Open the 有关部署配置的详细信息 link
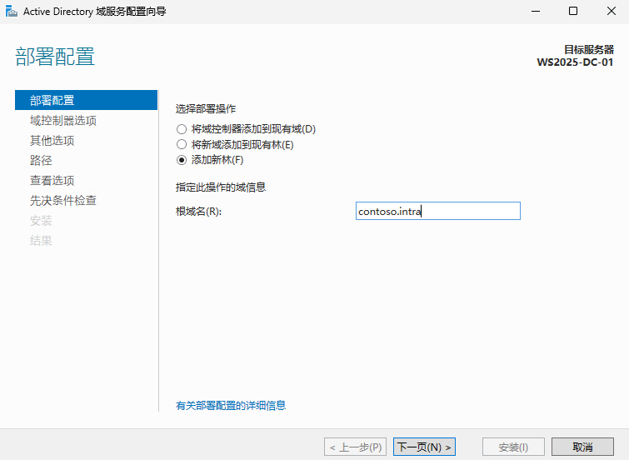629x460 pixels. 231,406
